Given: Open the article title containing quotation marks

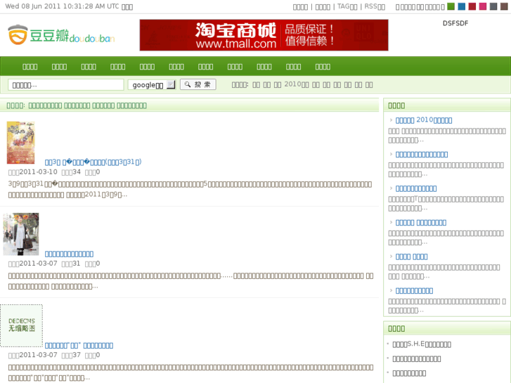Looking at the screenshot, I should pos(79,345).
